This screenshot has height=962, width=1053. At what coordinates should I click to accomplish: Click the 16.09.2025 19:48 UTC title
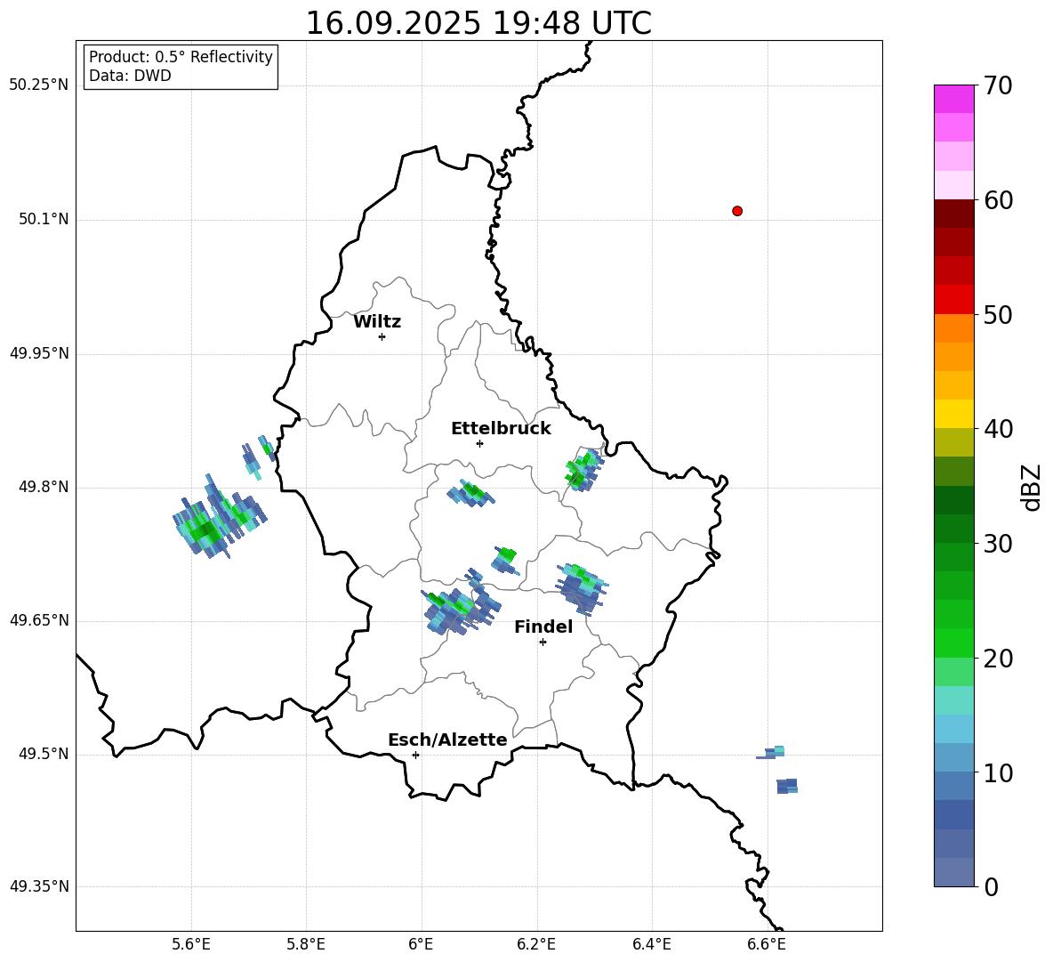pos(478,23)
